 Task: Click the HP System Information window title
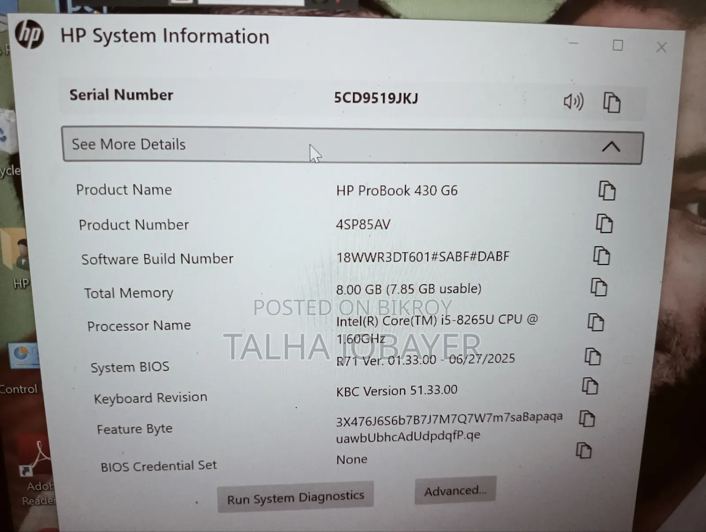point(165,36)
